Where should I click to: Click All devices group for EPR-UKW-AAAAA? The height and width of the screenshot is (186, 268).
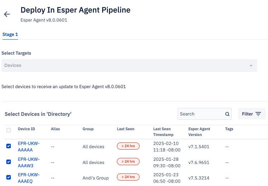click(x=93, y=147)
